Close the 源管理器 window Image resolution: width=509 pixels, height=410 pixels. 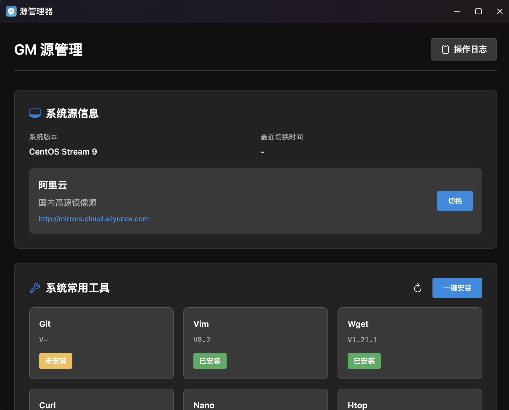coord(500,11)
